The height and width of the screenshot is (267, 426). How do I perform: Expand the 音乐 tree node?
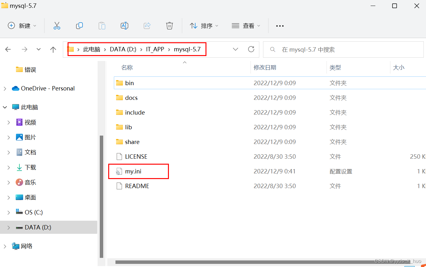coord(8,182)
